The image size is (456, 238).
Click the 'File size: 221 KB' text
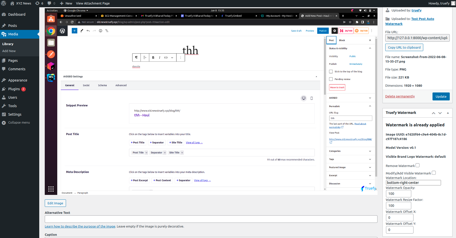coord(397,78)
